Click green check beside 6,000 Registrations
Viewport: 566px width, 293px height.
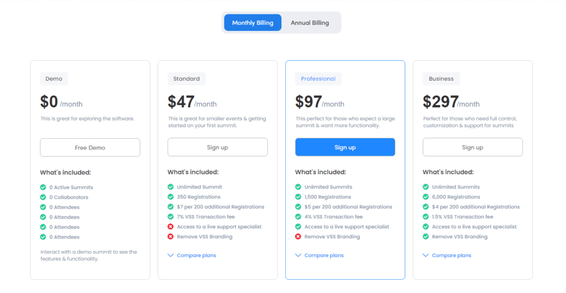tap(426, 197)
